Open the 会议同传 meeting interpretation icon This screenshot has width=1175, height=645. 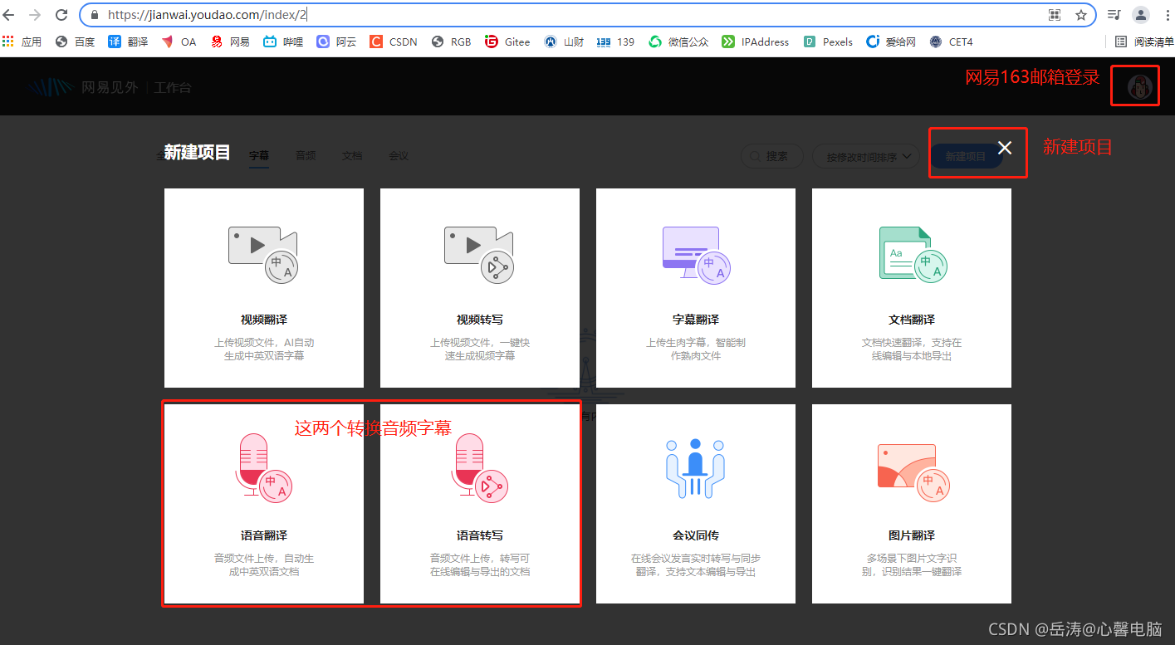(696, 468)
